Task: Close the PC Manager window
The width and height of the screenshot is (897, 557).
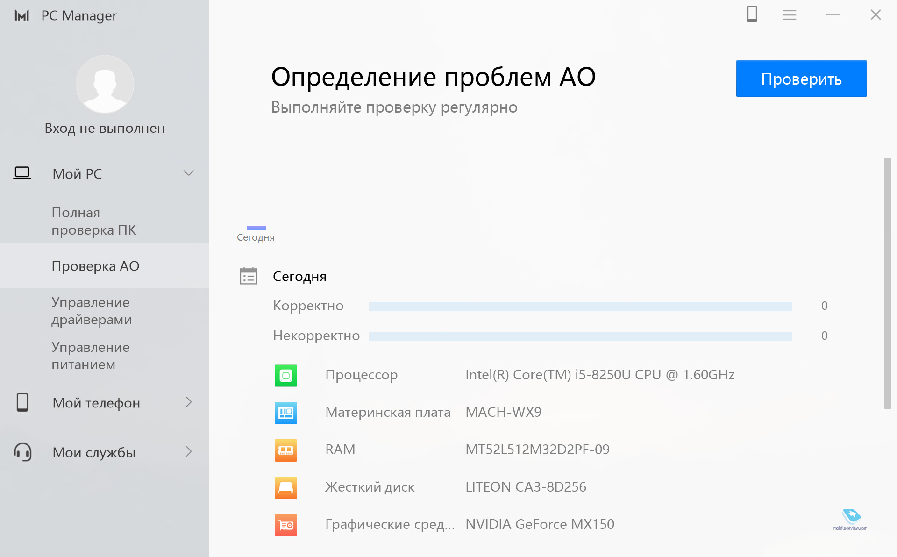Action: pos(876,15)
